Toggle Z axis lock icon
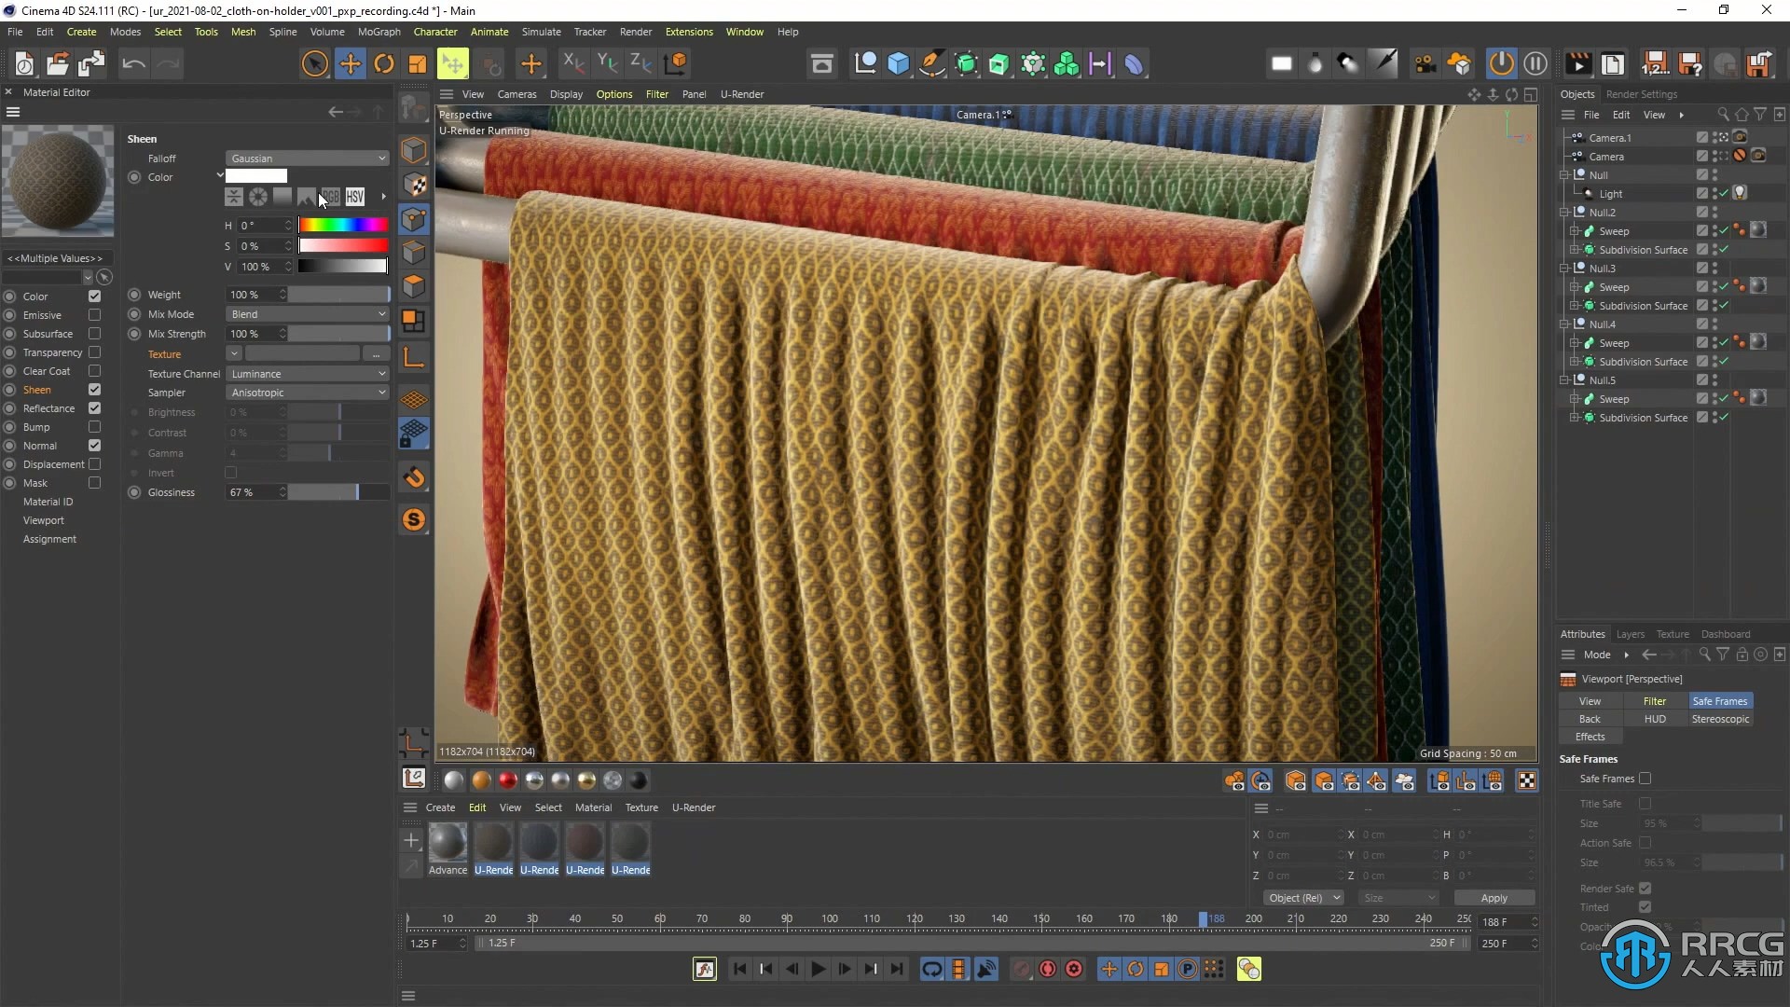 (x=640, y=63)
